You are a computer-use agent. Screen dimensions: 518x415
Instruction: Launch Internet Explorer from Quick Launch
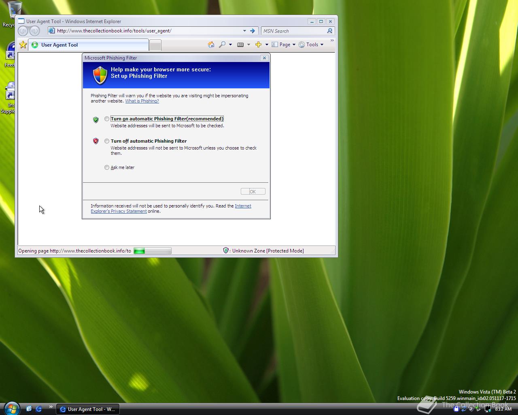(39, 409)
